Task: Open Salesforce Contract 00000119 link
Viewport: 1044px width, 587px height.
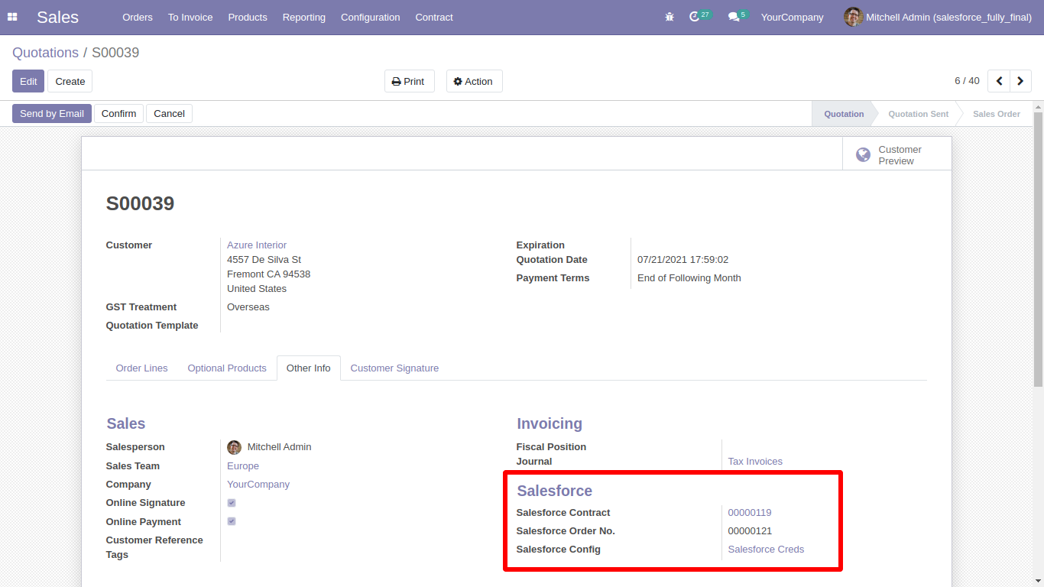Action: pyautogui.click(x=750, y=513)
